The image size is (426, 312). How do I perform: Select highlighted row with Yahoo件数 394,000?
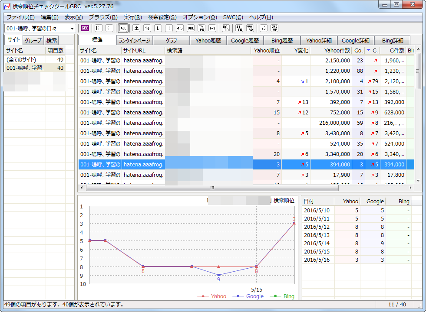coord(246,164)
